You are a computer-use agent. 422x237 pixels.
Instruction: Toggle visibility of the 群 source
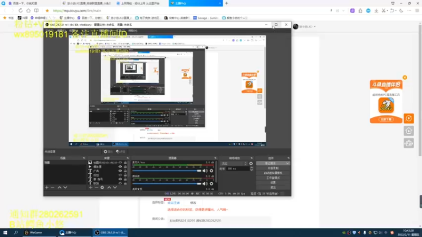pos(120,179)
